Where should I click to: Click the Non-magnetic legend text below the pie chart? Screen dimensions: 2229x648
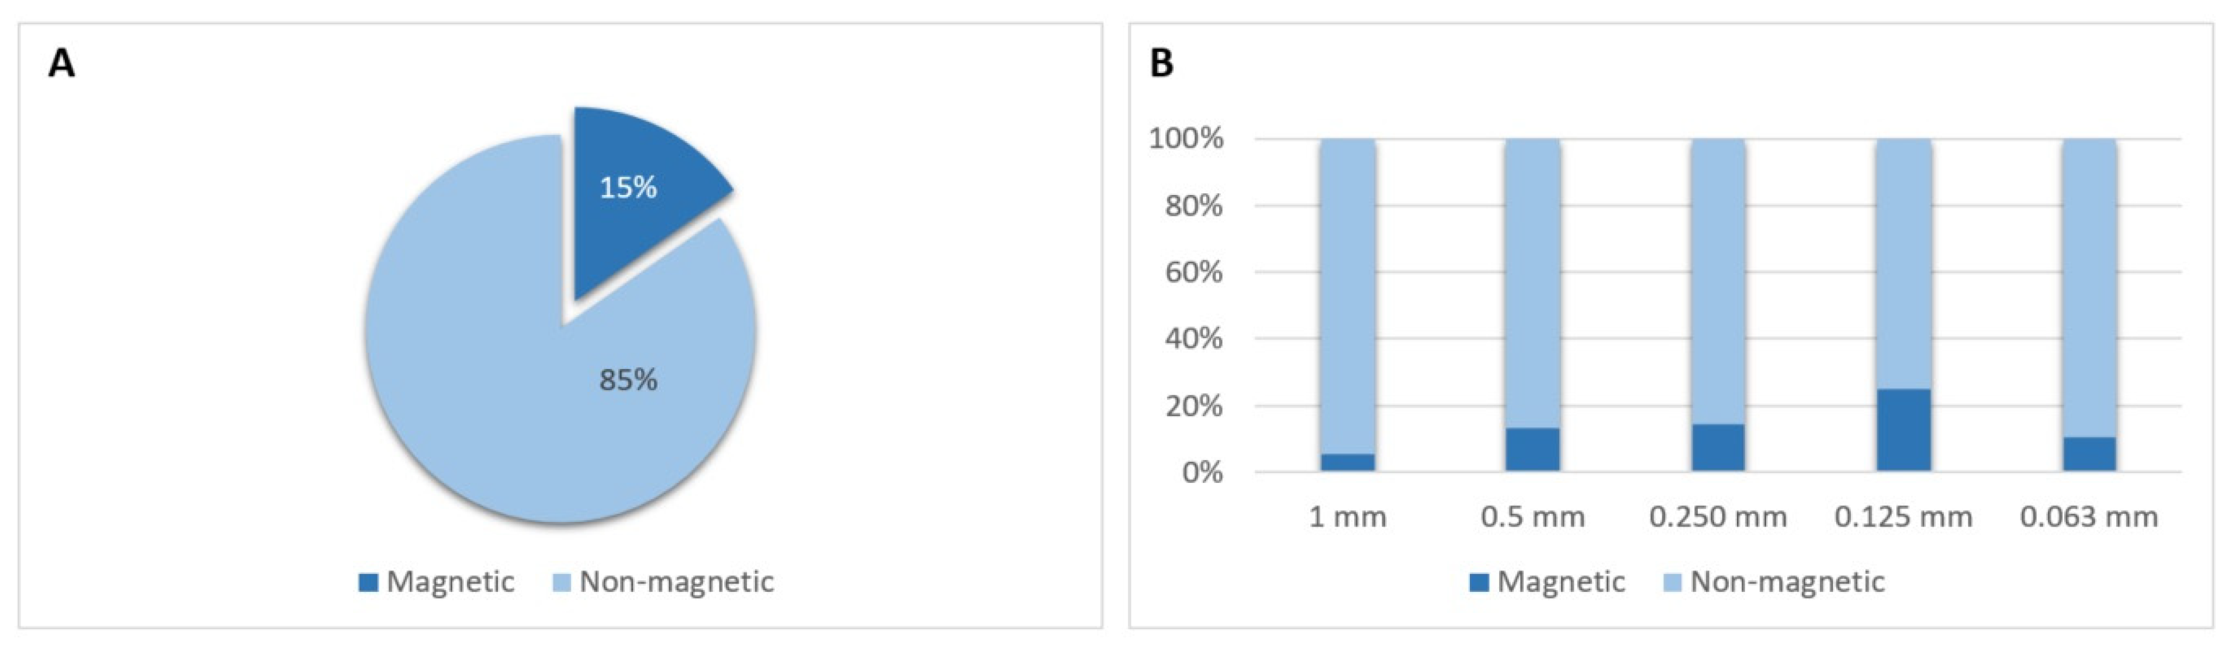[677, 583]
